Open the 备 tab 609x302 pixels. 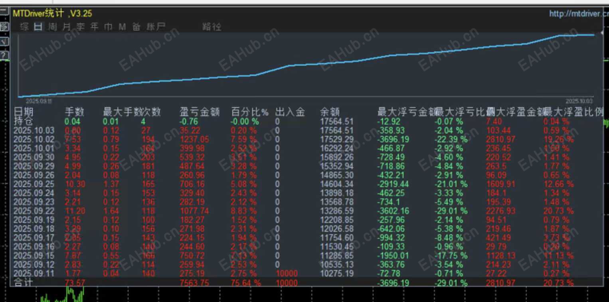click(x=136, y=27)
